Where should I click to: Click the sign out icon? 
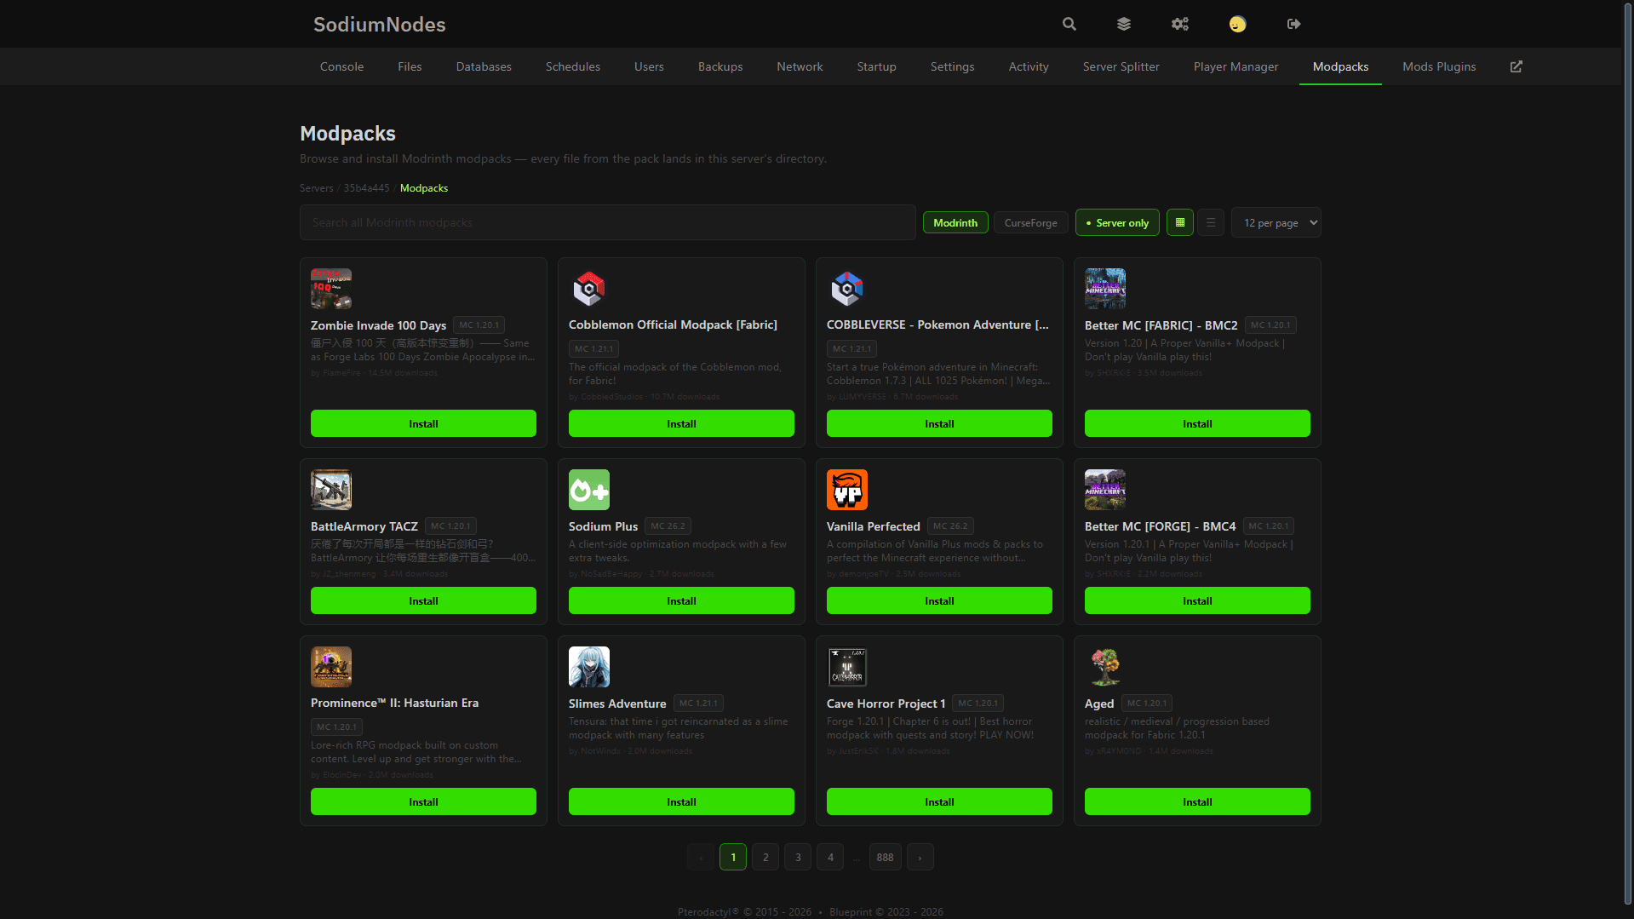click(x=1293, y=24)
